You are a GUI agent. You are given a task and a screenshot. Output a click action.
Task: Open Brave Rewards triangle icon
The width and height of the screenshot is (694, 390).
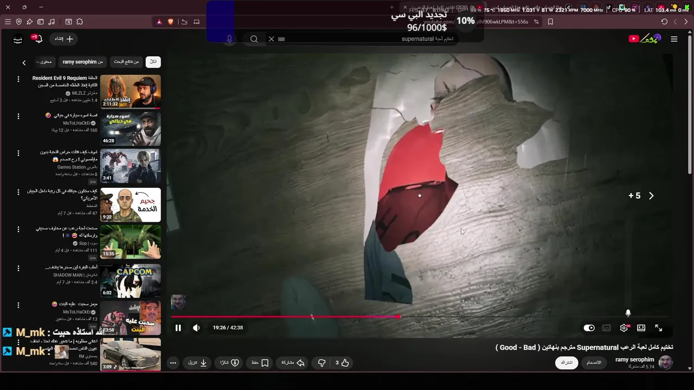(159, 22)
